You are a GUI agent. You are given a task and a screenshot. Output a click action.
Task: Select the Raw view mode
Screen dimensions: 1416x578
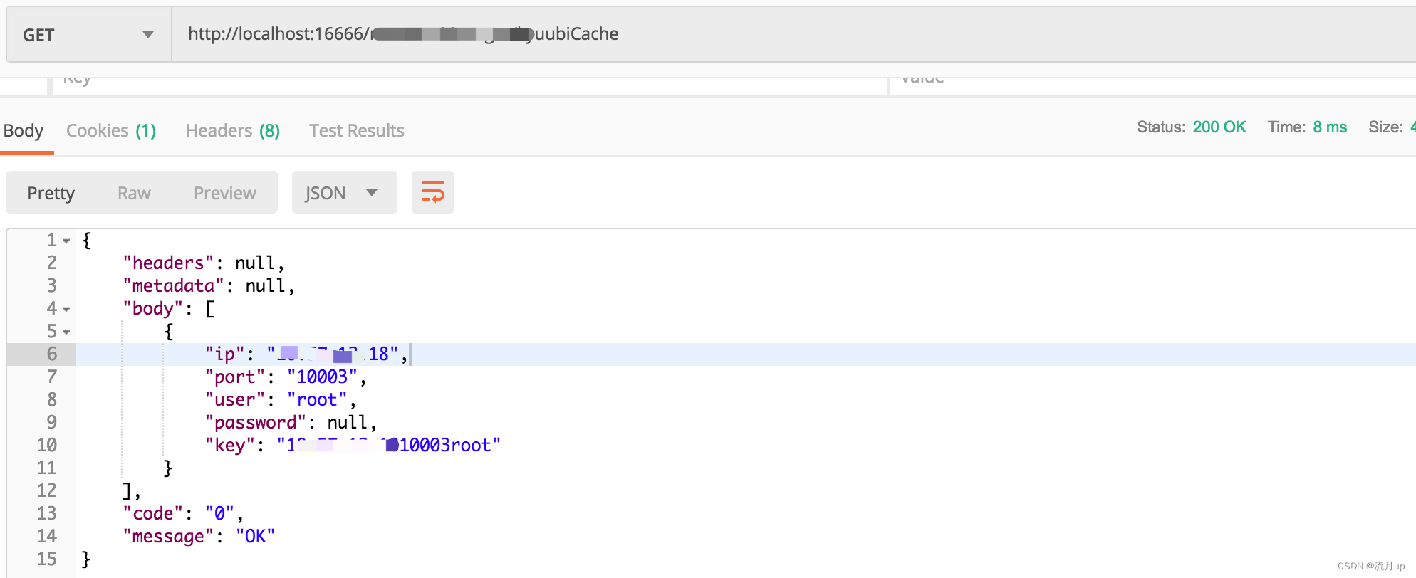tap(134, 193)
